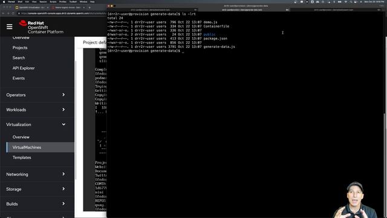Switch to the third terminal tab

coord(335,10)
